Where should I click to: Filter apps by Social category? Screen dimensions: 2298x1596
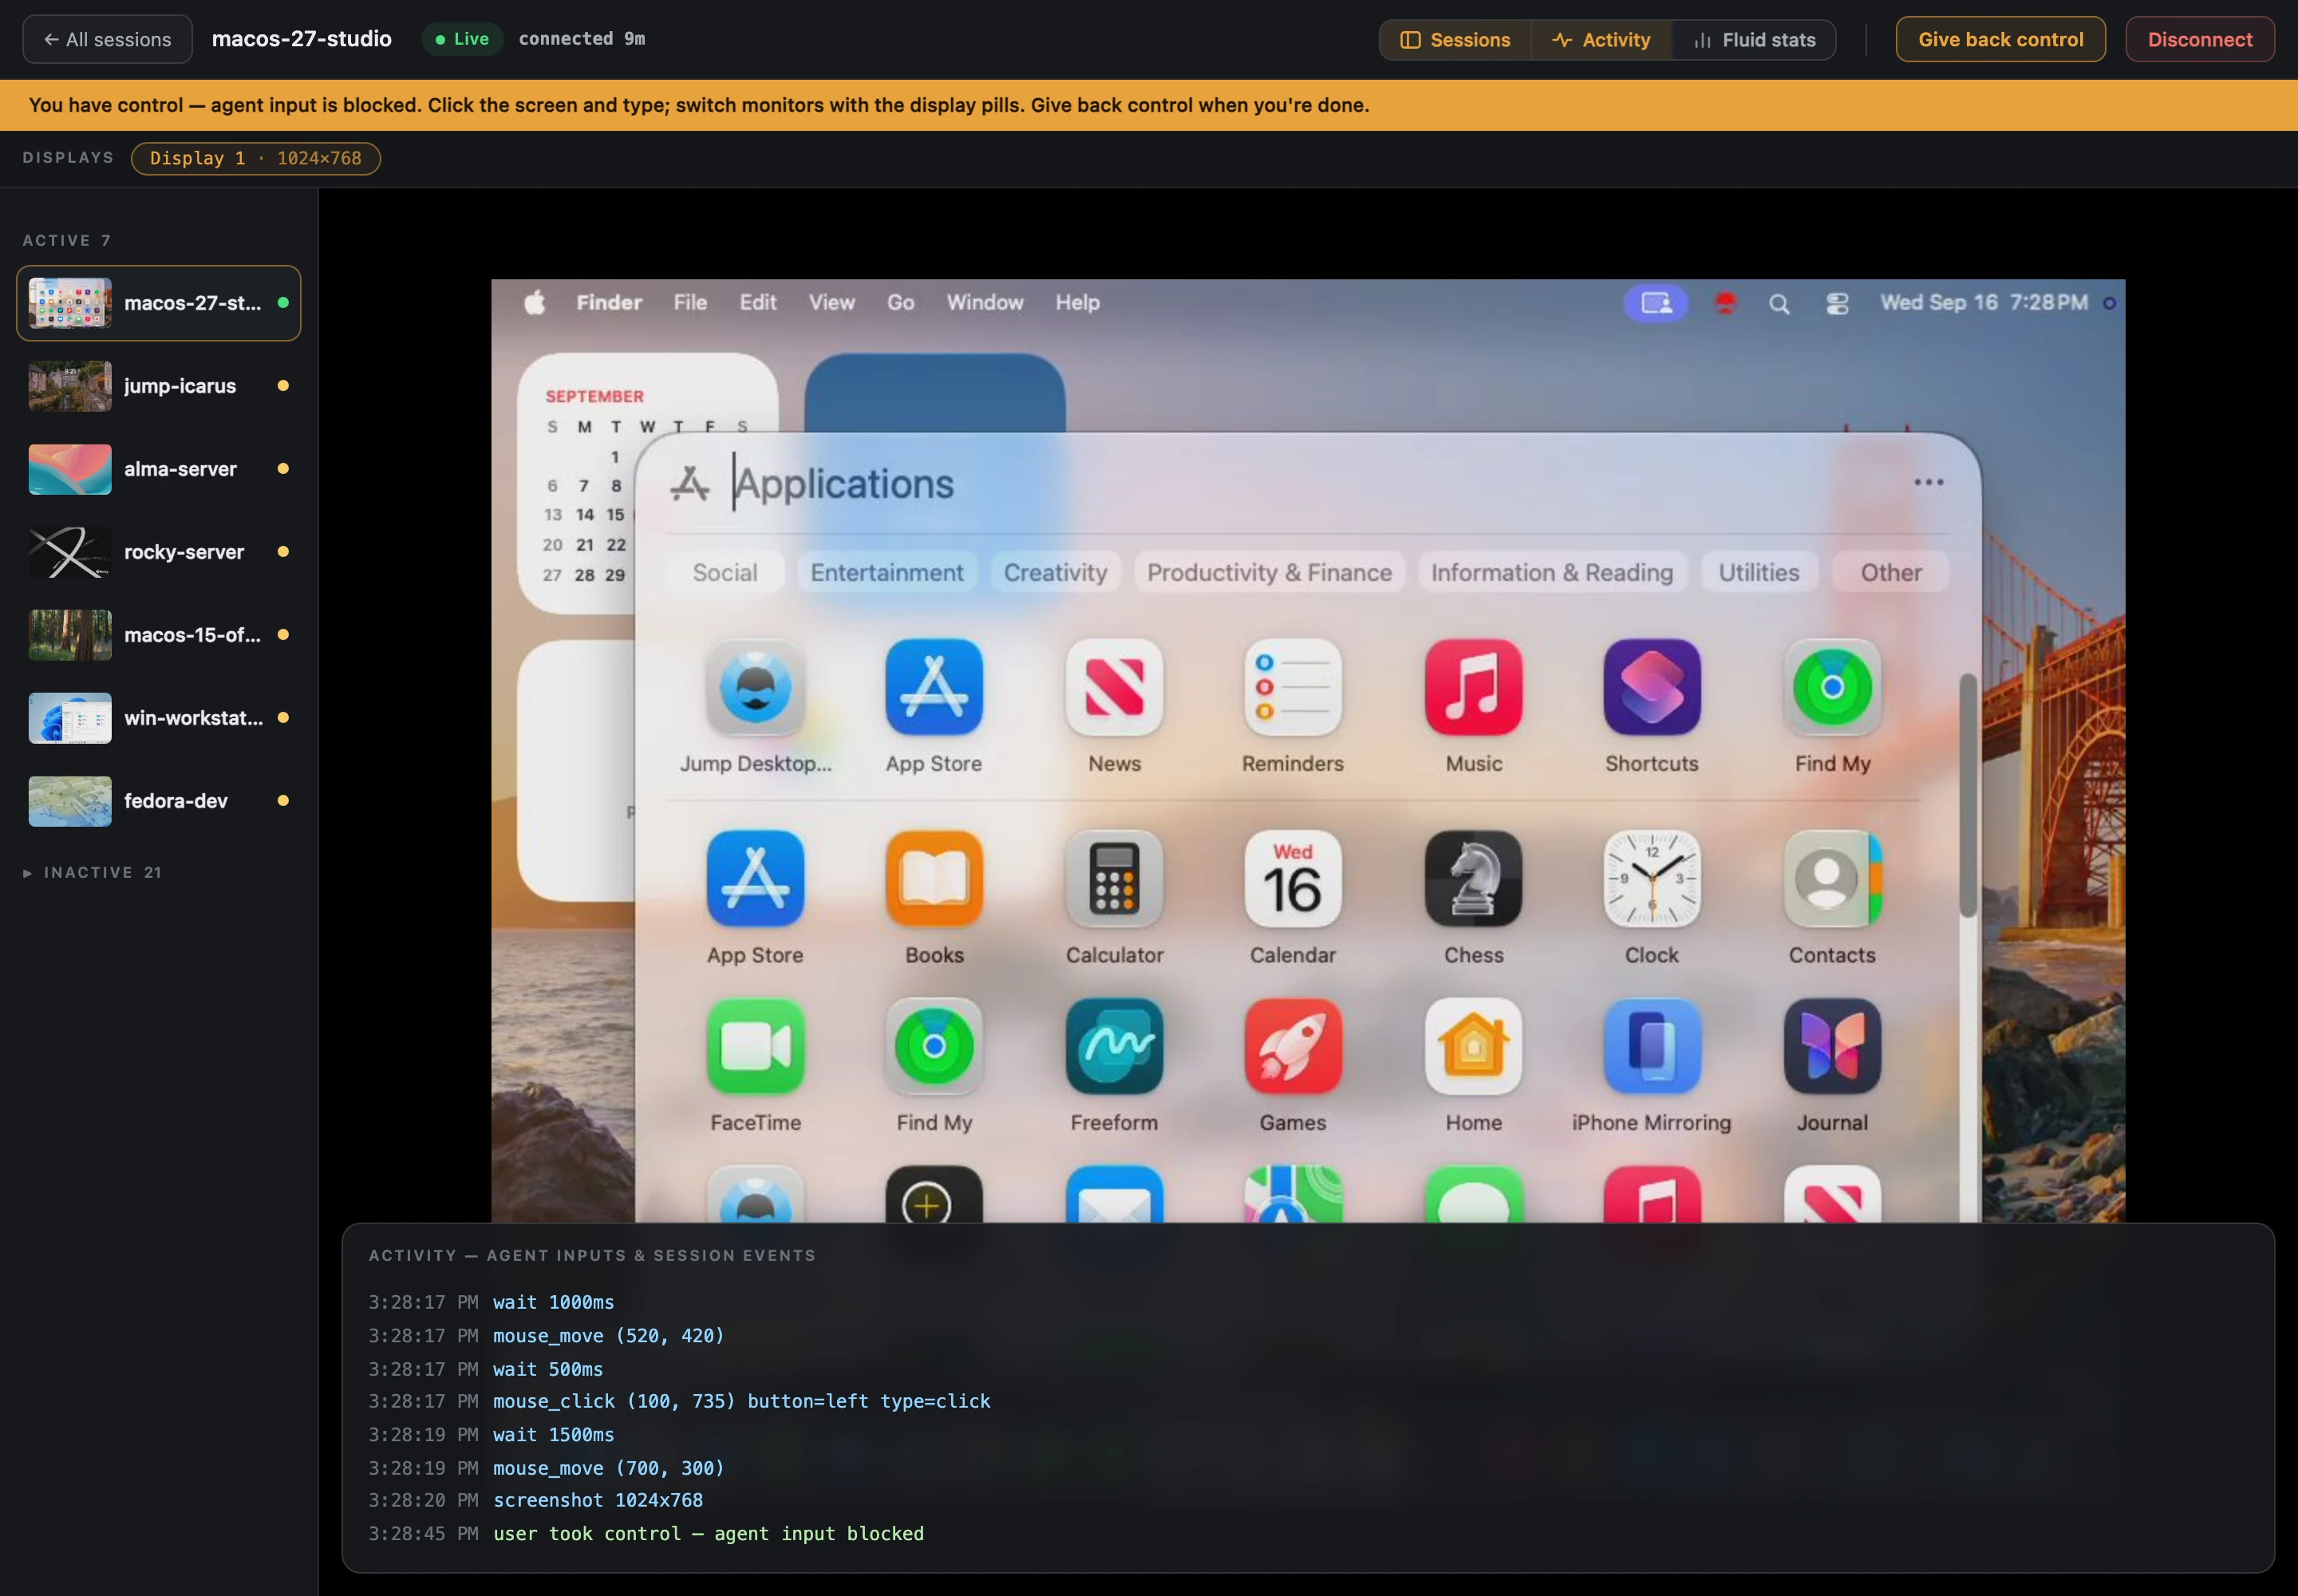pyautogui.click(x=725, y=572)
